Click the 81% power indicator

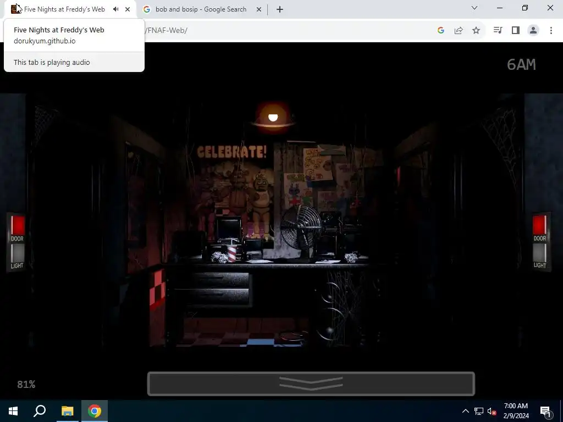[26, 384]
